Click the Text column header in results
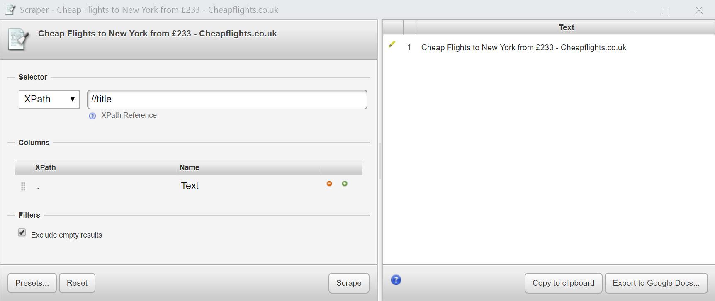715x301 pixels. tap(566, 27)
